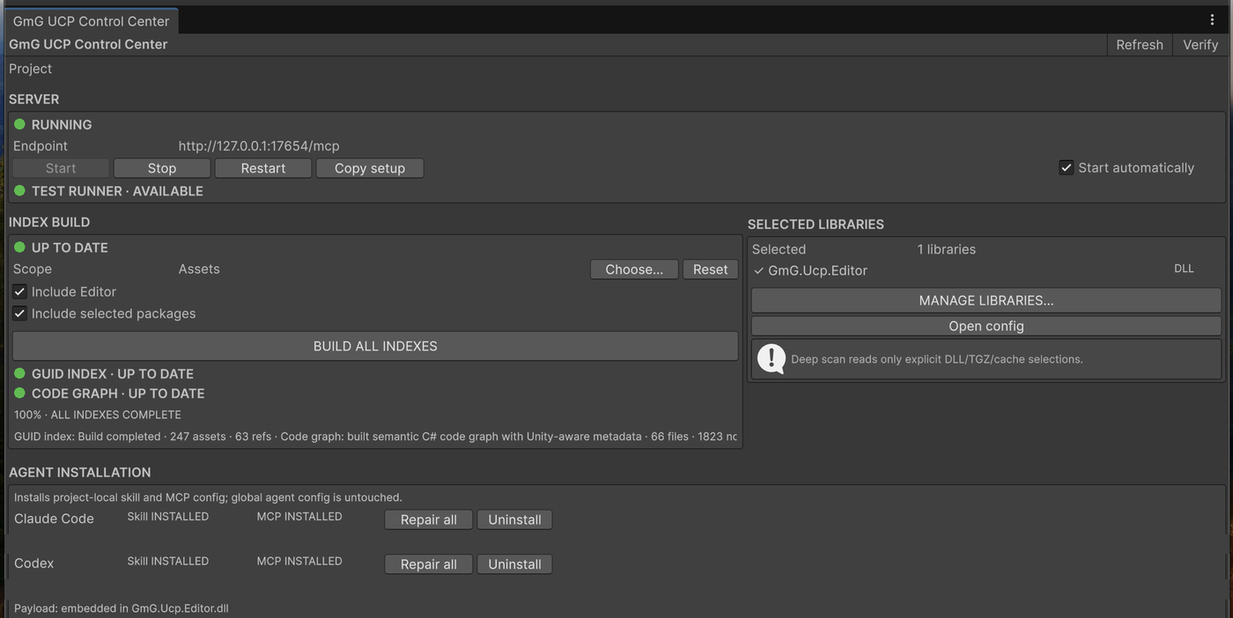Click the GmG.Ucp.Editor library checkmark
The width and height of the screenshot is (1233, 618).
pos(758,270)
